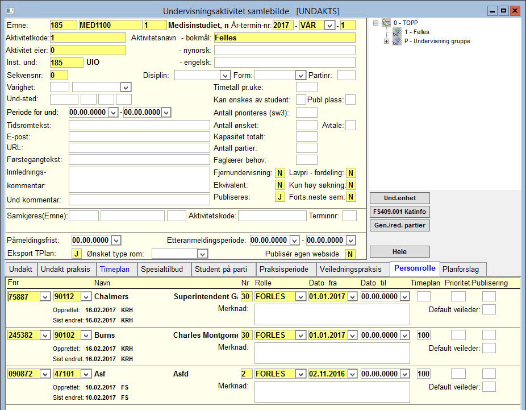The height and width of the screenshot is (410, 526).
Task: Open the Rolle dropdown for Chalmers
Action: coord(300,297)
